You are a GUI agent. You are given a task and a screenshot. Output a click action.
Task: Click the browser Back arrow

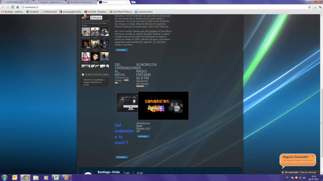pyautogui.click(x=3, y=7)
